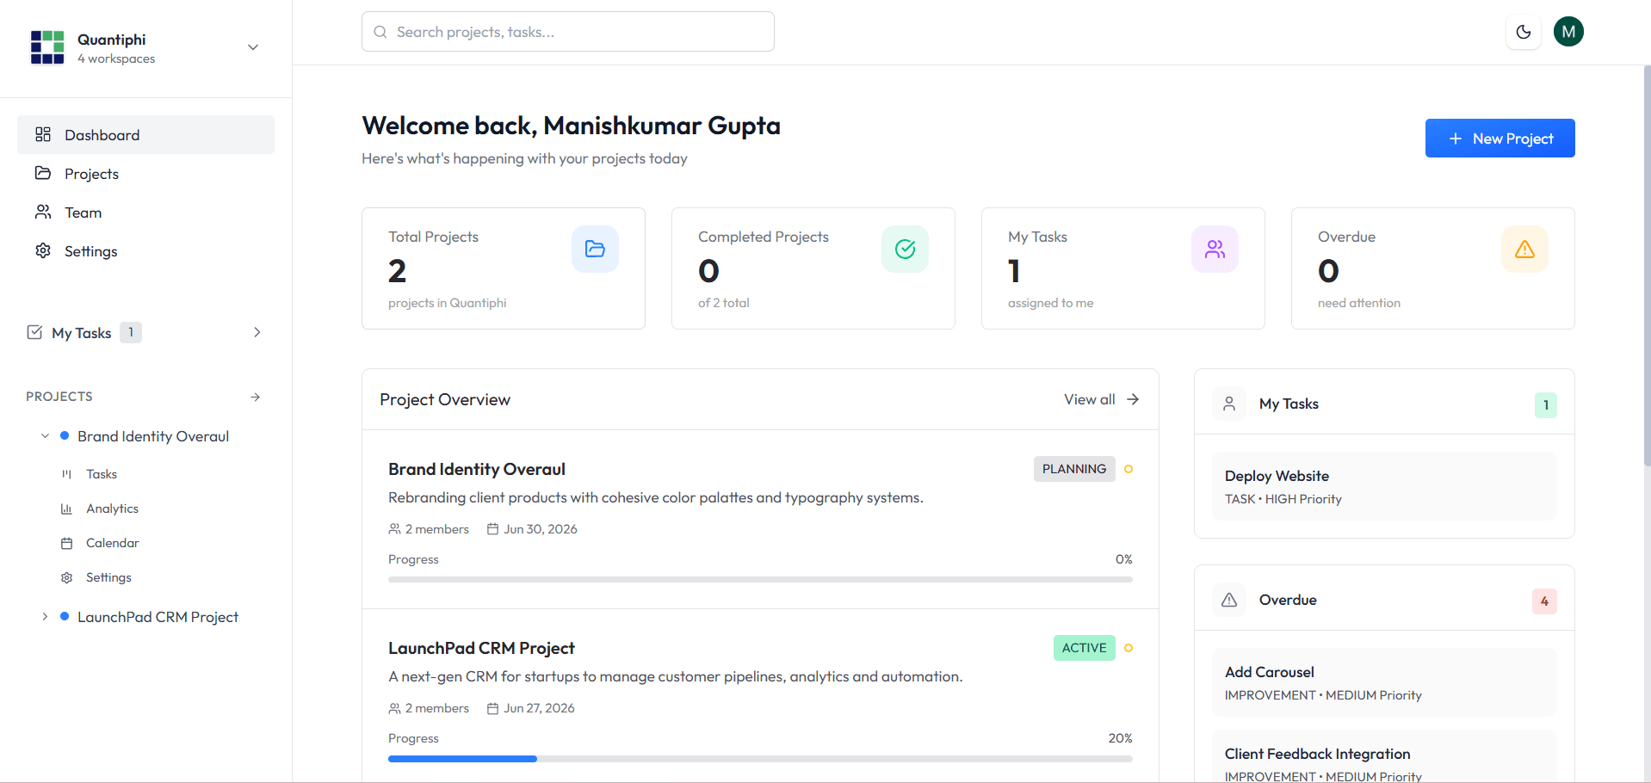Click the Quantiphi workspace logo

point(47,47)
